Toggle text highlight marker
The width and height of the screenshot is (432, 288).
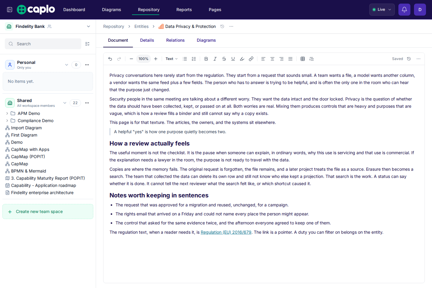pyautogui.click(x=242, y=59)
